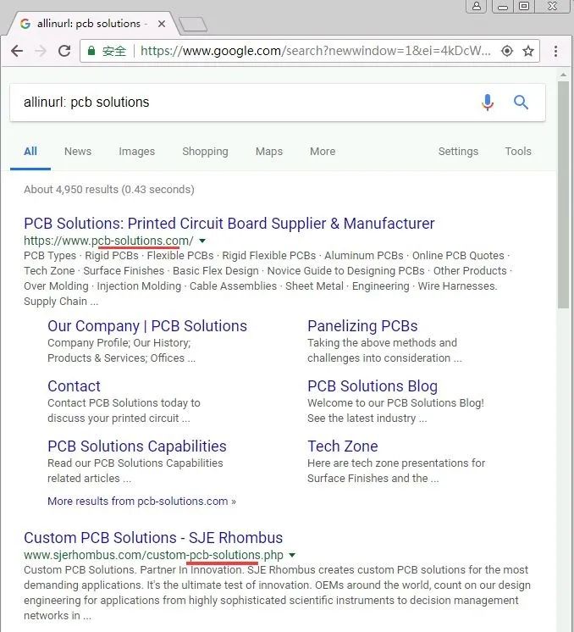
Task: Click the snippet "Here are tech zone presentations for"
Action: coord(396,463)
